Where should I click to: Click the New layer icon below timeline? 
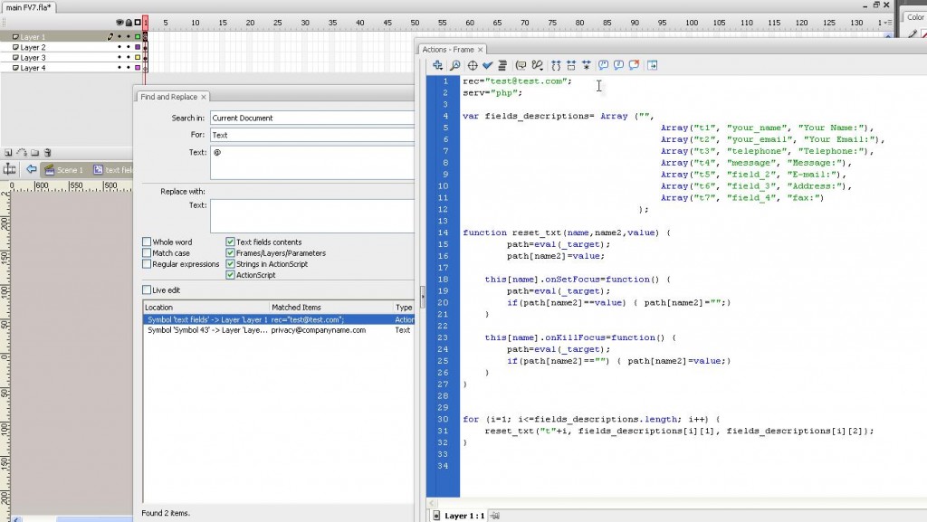pyautogui.click(x=8, y=153)
